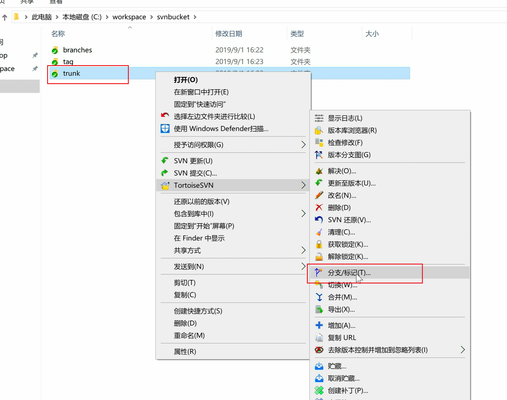Click the SVN Update green arrow icon
This screenshot has width=507, height=400.
click(165, 161)
